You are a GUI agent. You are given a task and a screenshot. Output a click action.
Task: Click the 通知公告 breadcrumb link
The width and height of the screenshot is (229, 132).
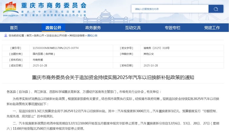click(x=92, y=36)
